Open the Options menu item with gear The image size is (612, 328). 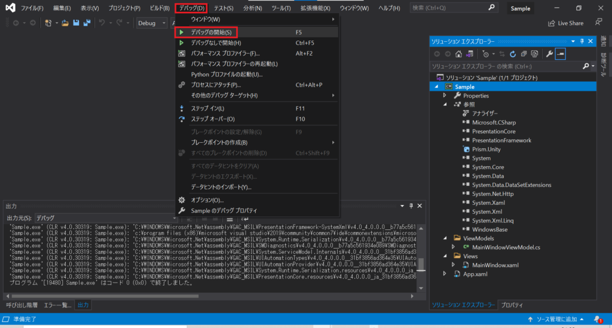click(257, 200)
